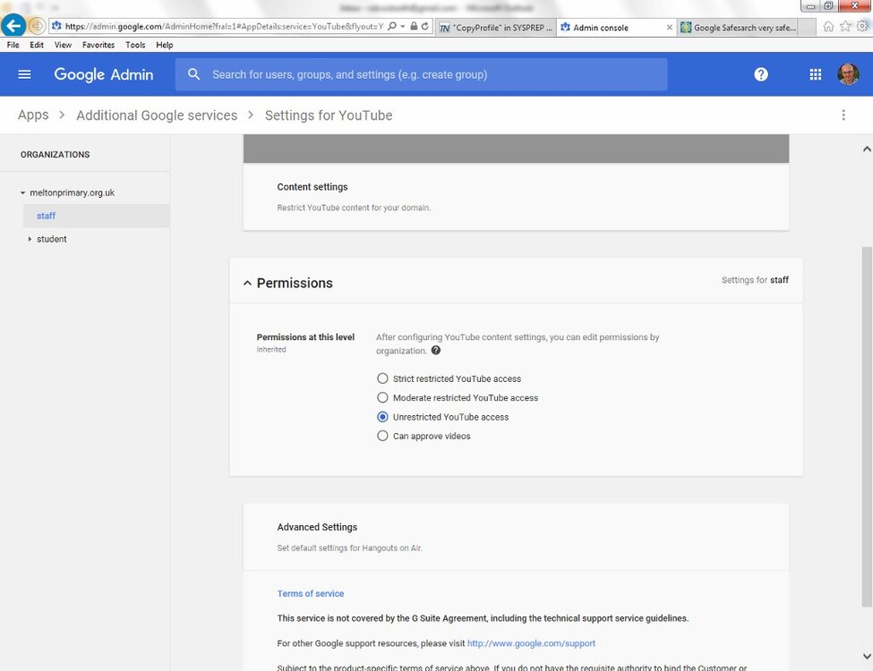The image size is (873, 671).
Task: Open the browser tools gear icon
Action: tap(862, 26)
